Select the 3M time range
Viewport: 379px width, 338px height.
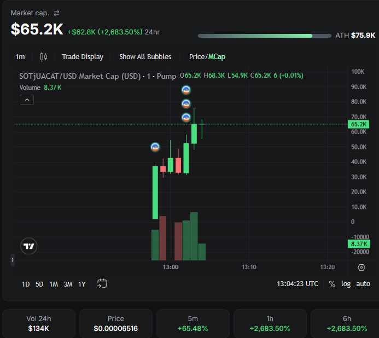tap(68, 284)
